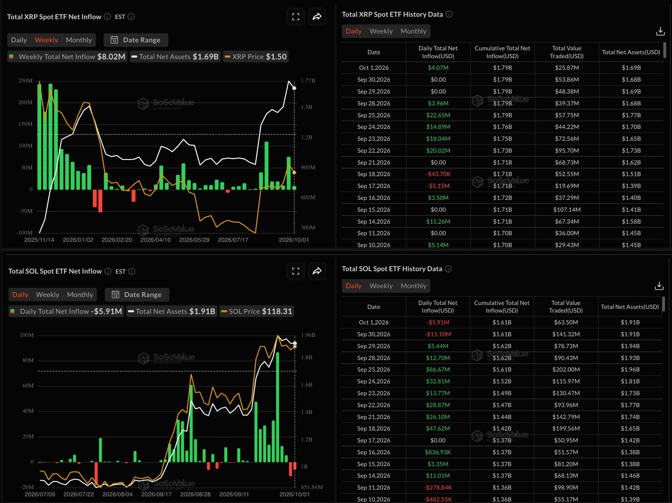Click SOL table scrollbar
The image size is (672, 503).
(x=663, y=304)
